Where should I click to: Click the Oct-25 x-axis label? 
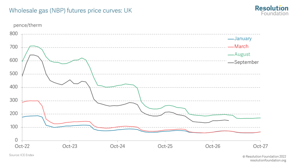[165, 146]
